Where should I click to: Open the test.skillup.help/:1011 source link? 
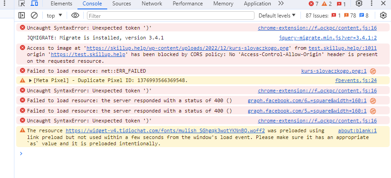343,48
